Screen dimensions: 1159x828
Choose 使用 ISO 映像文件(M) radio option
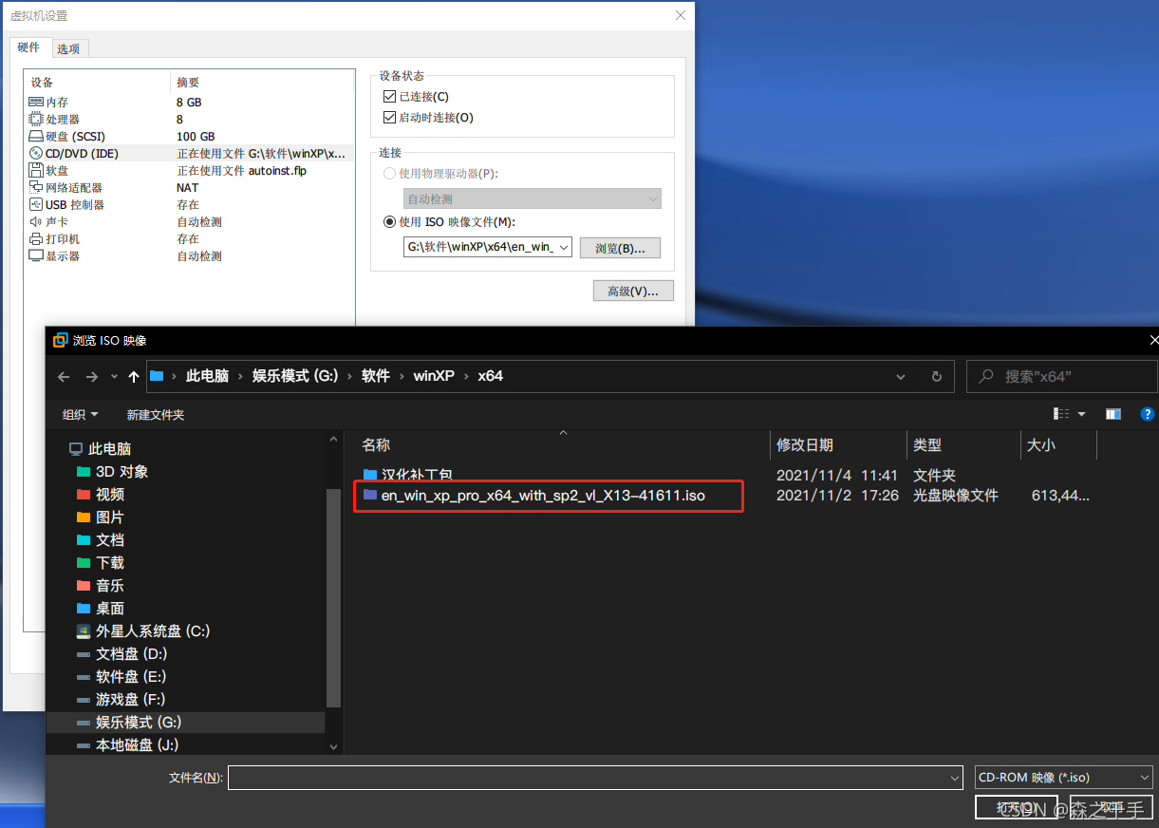click(389, 222)
